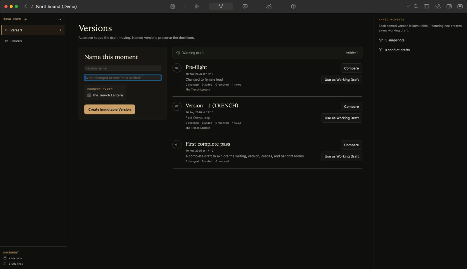The image size is (467, 269).
Task: Open the Working draft row
Action: [x=267, y=53]
